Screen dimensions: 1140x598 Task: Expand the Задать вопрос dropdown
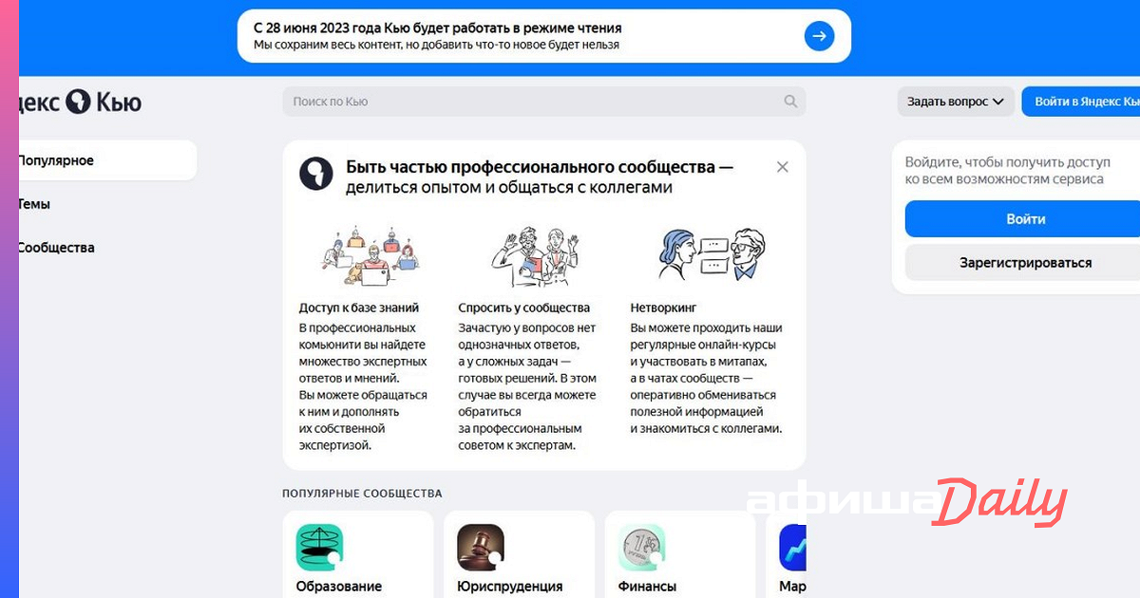(x=955, y=102)
